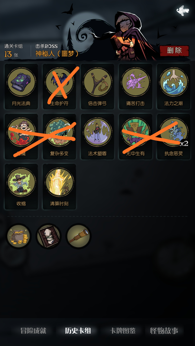View the book relic icon
The height and width of the screenshot is (346, 195).
pyautogui.click(x=48, y=236)
